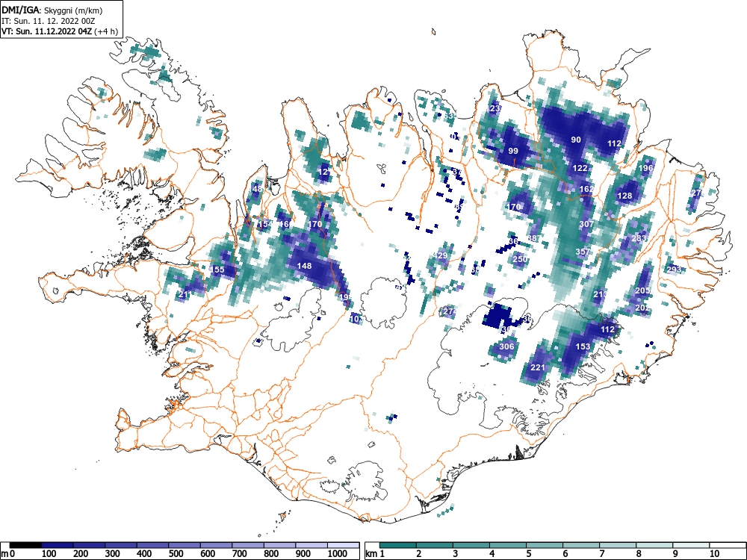Click the legend label '10' on the km scale
The image size is (747, 560).
(x=713, y=553)
